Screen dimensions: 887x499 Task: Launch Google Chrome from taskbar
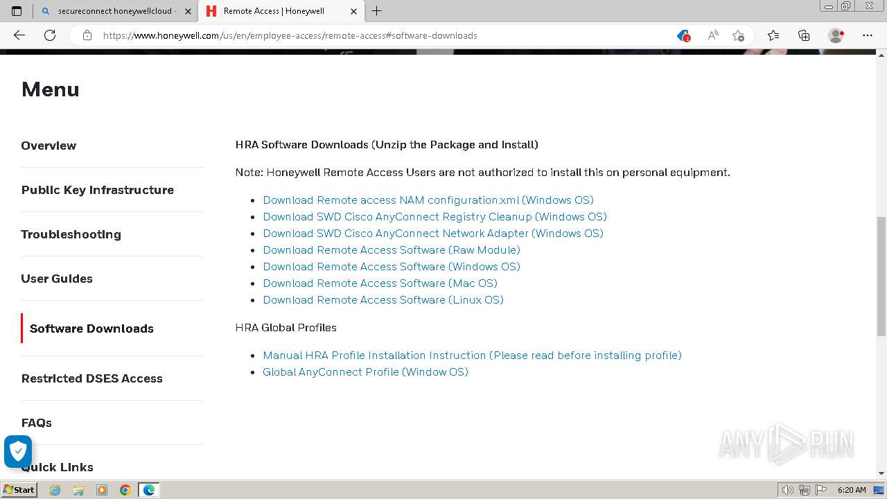[x=125, y=490]
